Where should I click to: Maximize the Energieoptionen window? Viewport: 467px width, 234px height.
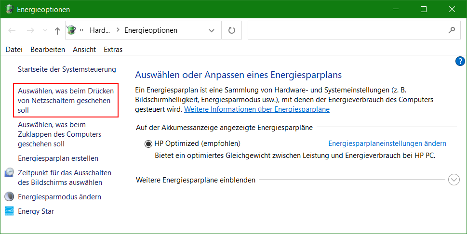click(x=424, y=9)
